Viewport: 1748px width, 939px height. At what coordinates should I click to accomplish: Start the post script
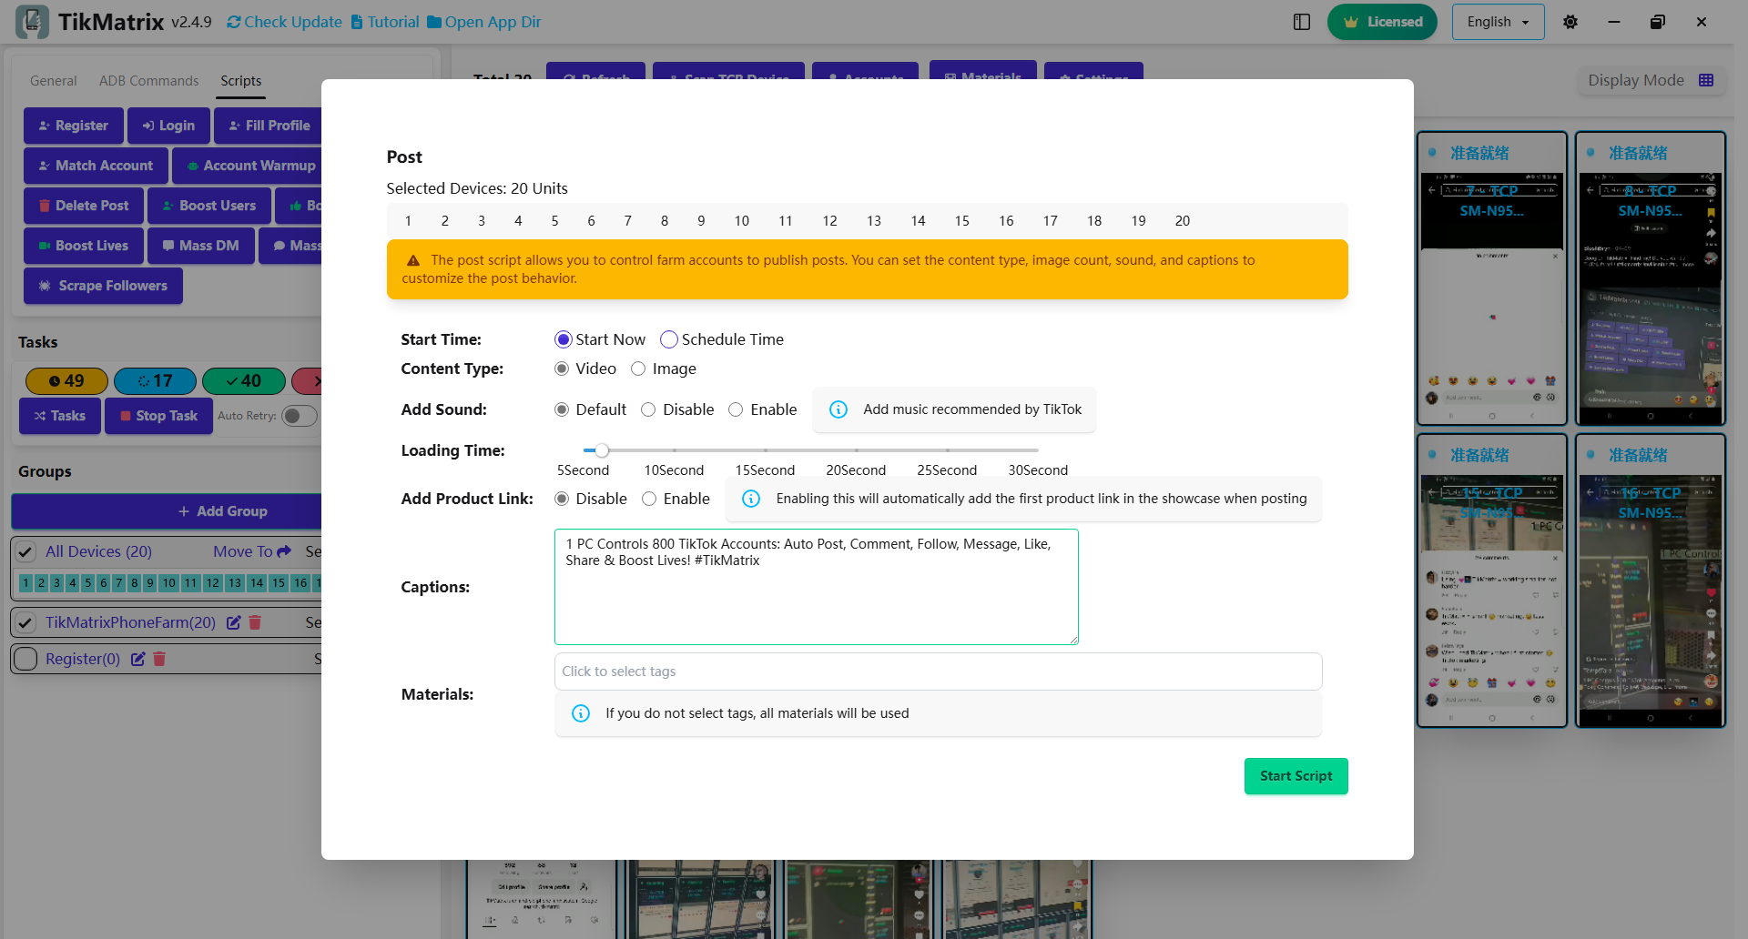[1296, 776]
